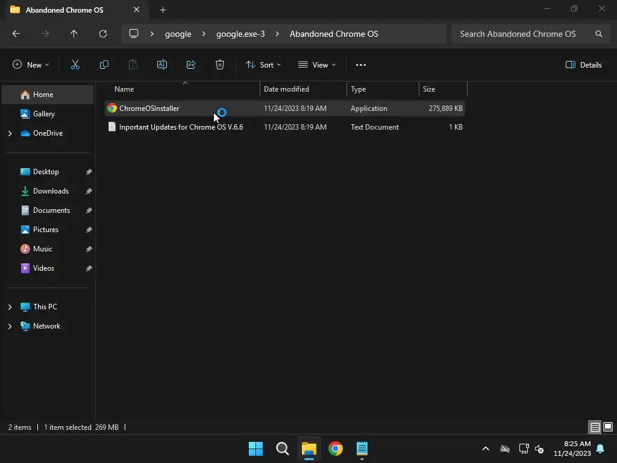
Task: Show hidden tray icons chevron
Action: click(486, 449)
